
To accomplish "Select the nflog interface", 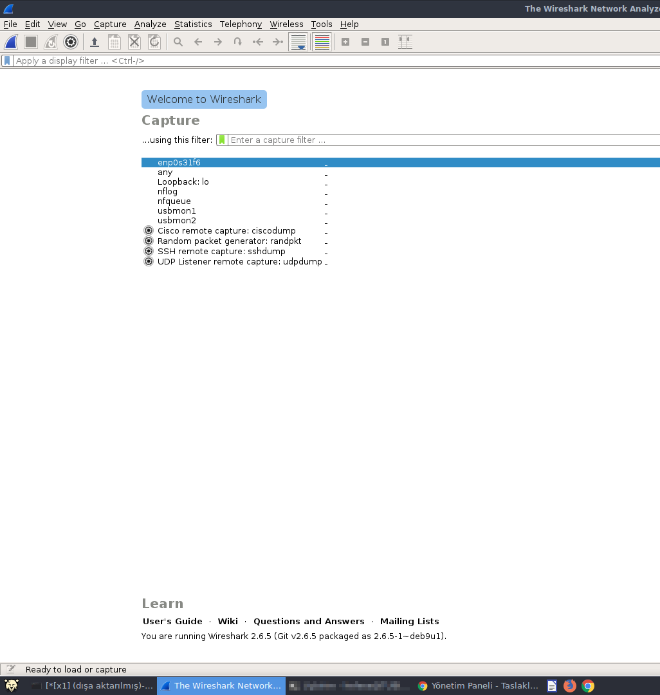I will click(401, 192).
